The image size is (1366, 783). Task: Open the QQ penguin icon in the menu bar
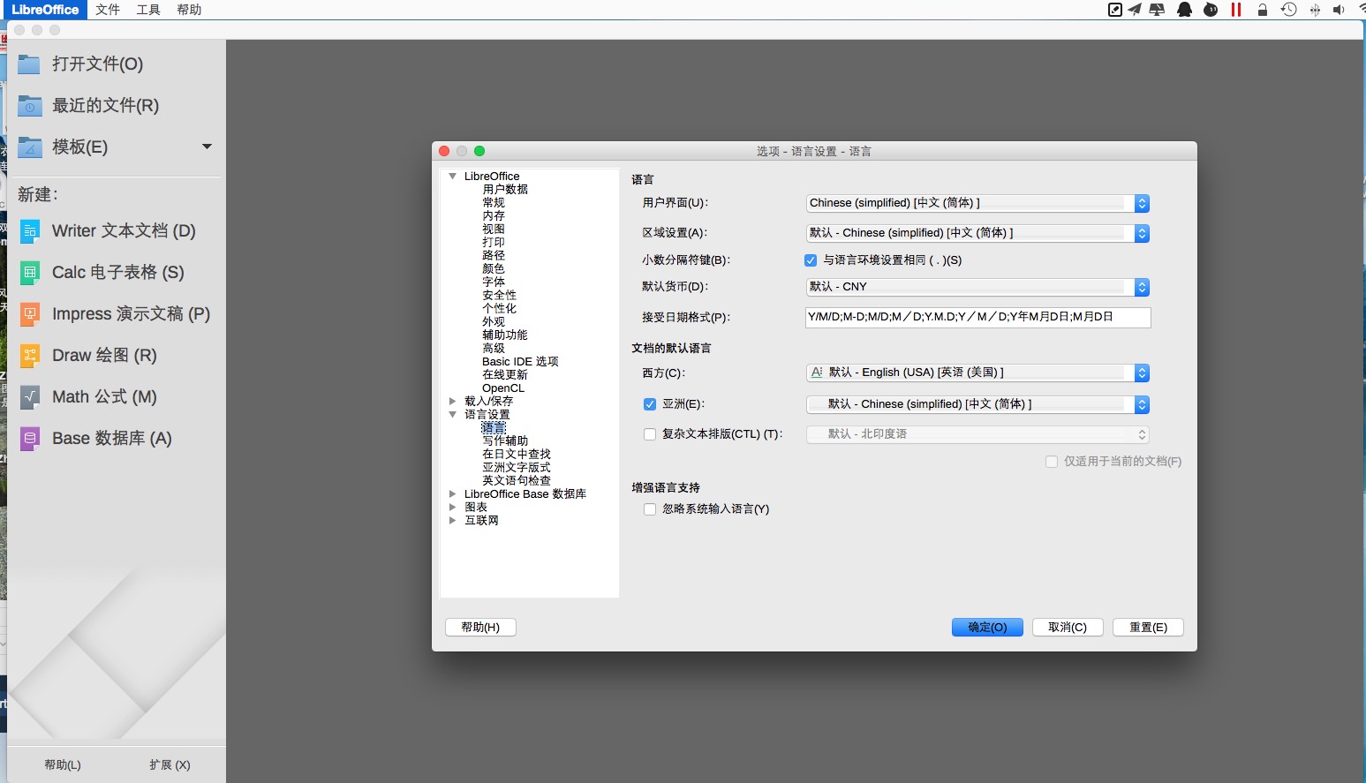click(x=1185, y=10)
